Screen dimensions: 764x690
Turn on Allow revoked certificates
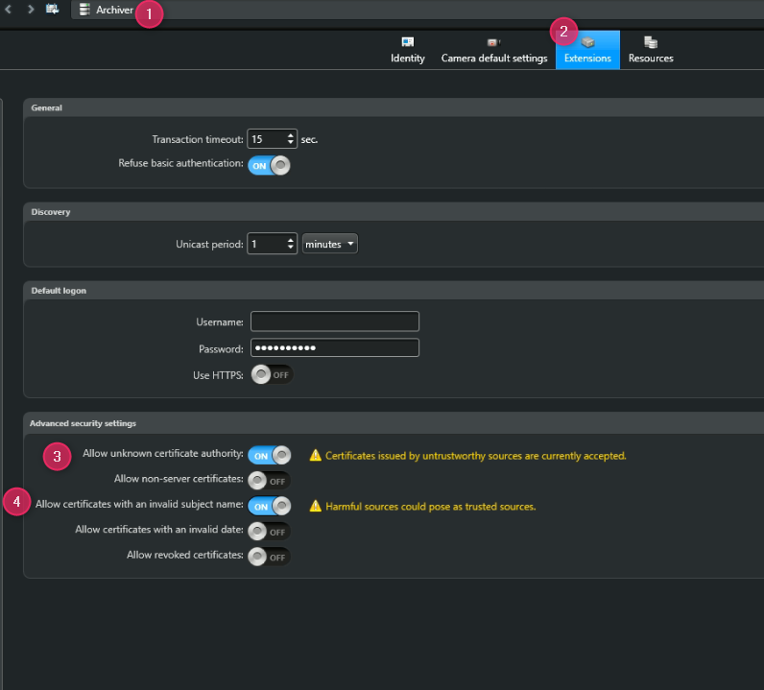[x=269, y=557]
